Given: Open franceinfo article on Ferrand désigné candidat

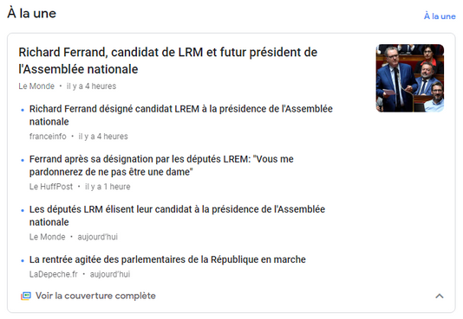Looking at the screenshot, I should click(x=180, y=115).
